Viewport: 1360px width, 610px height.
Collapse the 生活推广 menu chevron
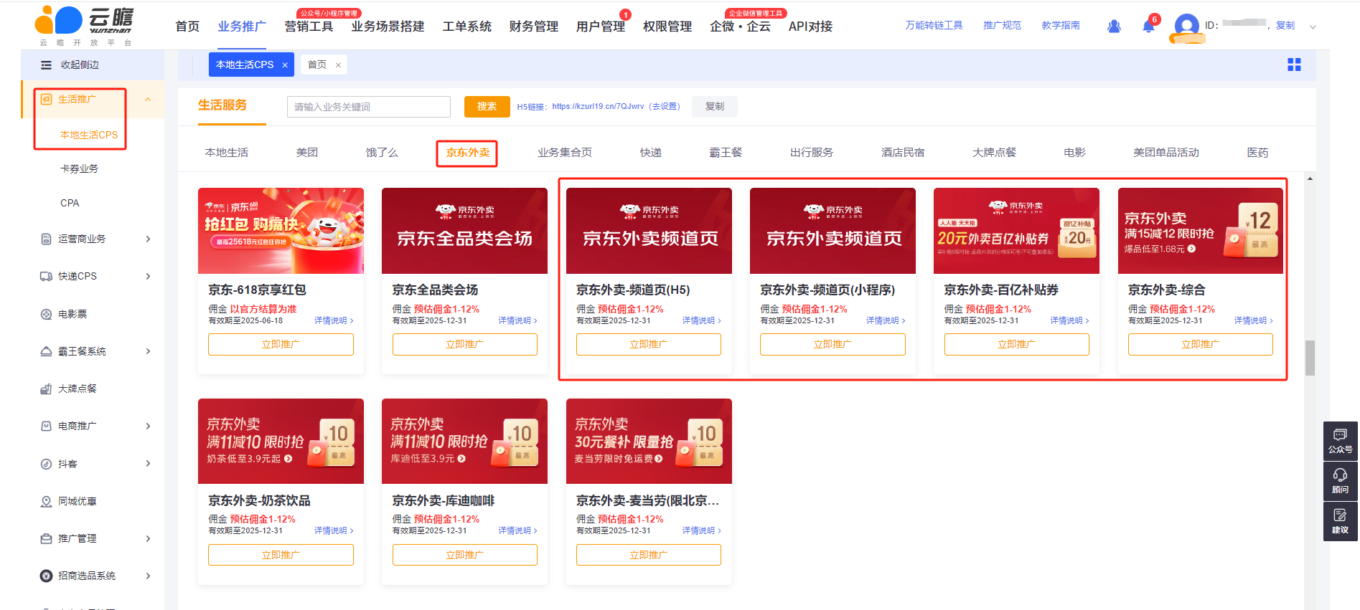point(148,100)
